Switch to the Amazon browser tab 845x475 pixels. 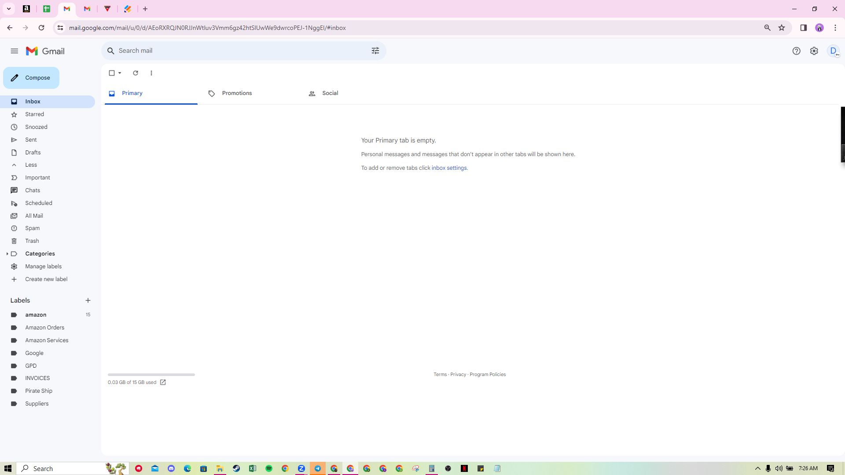click(26, 9)
